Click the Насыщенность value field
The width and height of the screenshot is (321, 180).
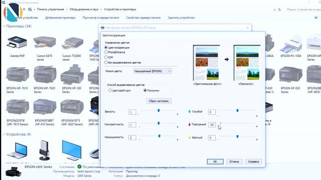click(x=132, y=137)
